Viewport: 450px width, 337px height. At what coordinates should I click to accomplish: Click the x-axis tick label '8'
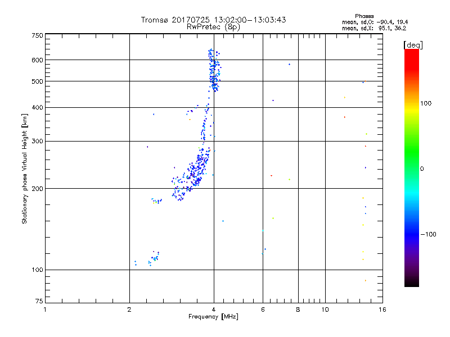(298, 309)
